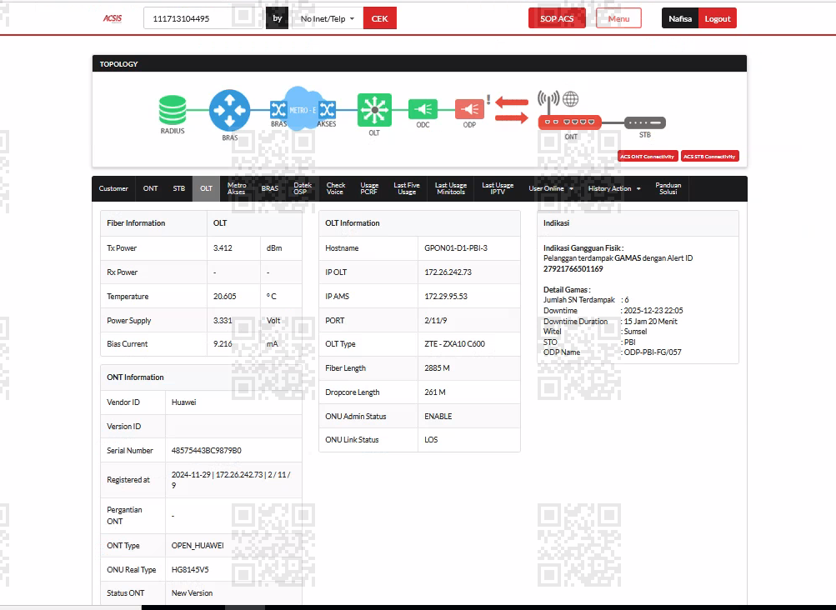
Task: Open the Panduan Solusi tab
Action: coord(668,189)
